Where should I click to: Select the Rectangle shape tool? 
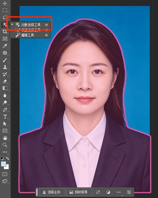(x=5, y=131)
